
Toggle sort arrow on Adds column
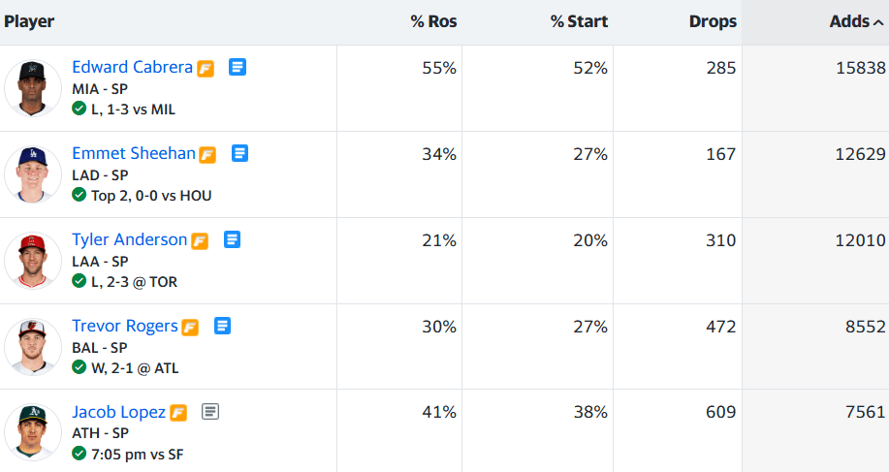(878, 22)
